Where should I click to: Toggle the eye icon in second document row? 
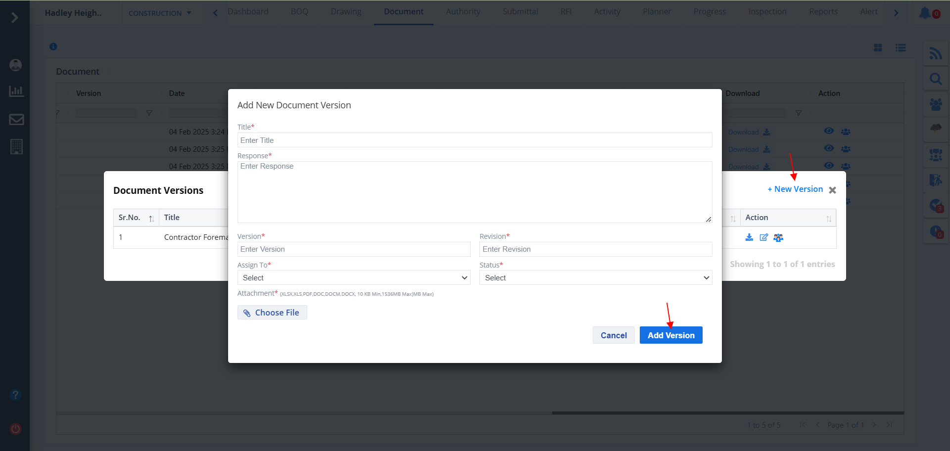pyautogui.click(x=829, y=148)
